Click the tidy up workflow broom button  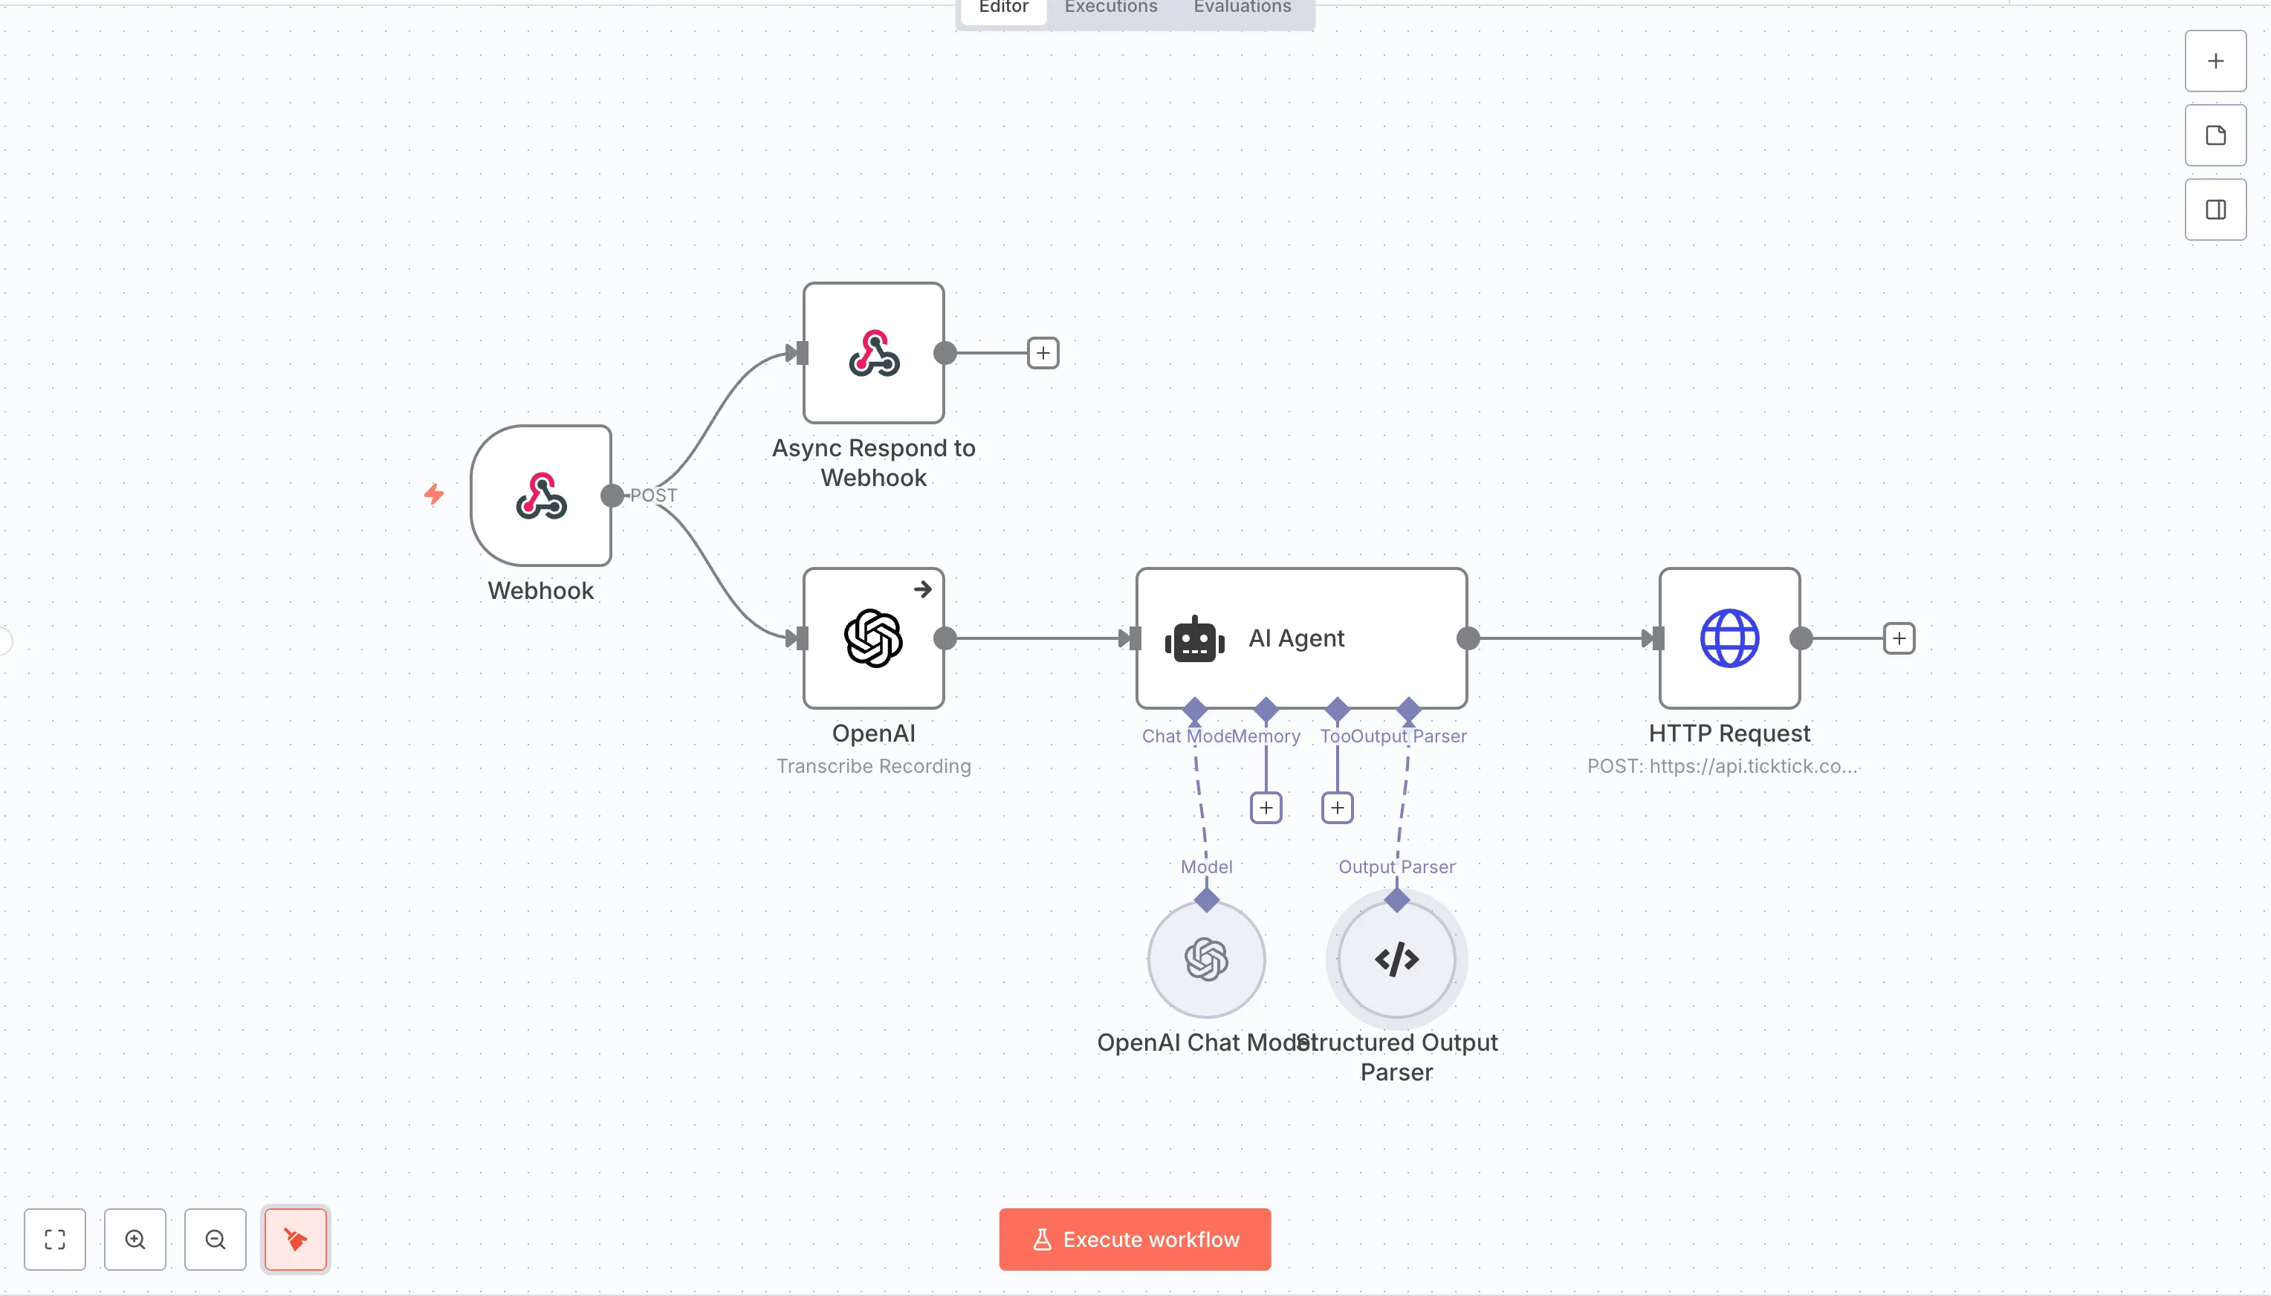coord(296,1239)
